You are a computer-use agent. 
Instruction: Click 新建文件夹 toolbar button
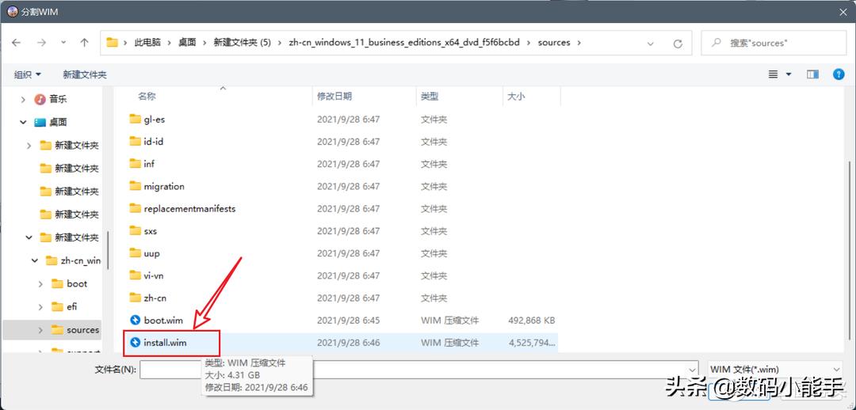tap(85, 74)
